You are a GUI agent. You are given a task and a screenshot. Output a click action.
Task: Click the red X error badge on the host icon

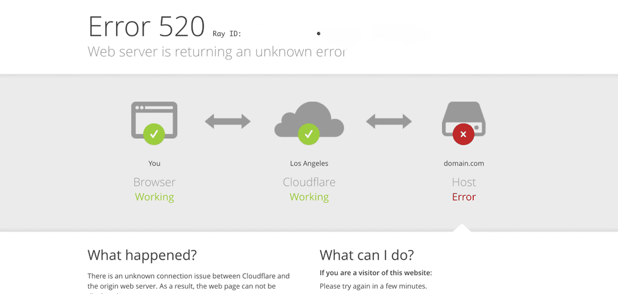point(464,134)
